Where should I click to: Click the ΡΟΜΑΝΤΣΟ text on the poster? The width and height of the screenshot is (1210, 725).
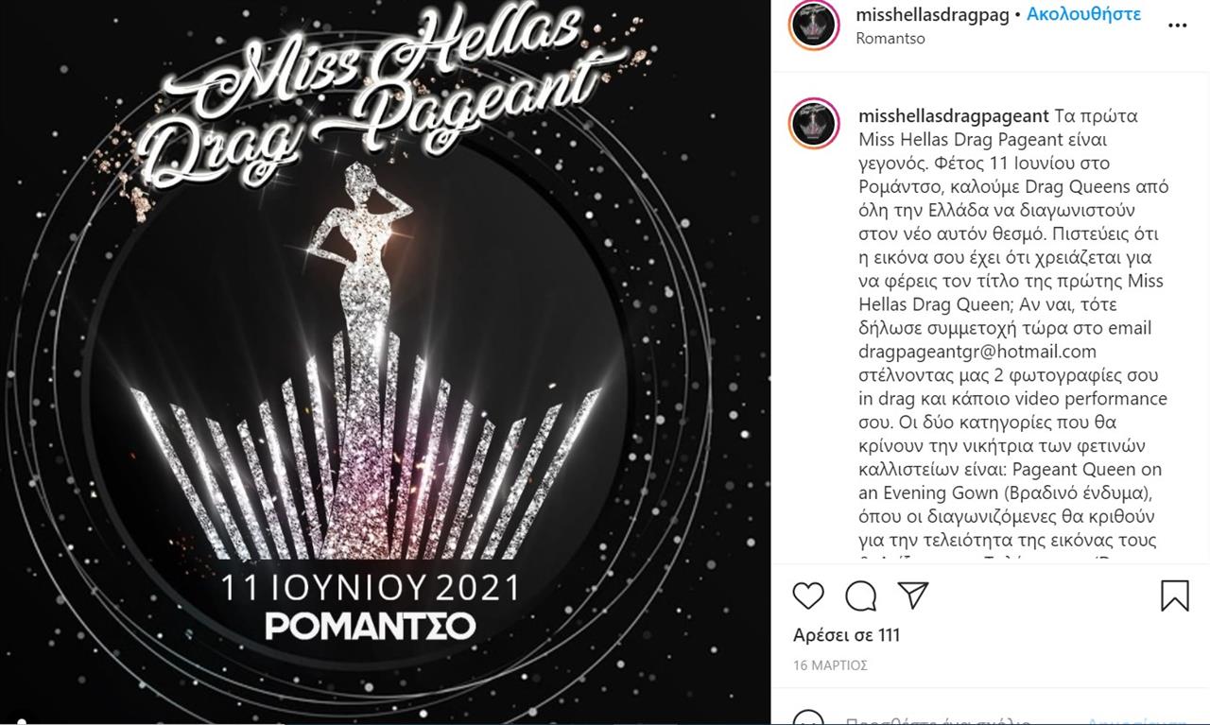(x=370, y=626)
